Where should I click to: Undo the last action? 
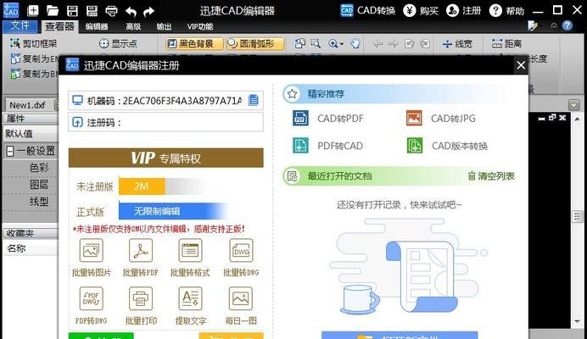131,12
